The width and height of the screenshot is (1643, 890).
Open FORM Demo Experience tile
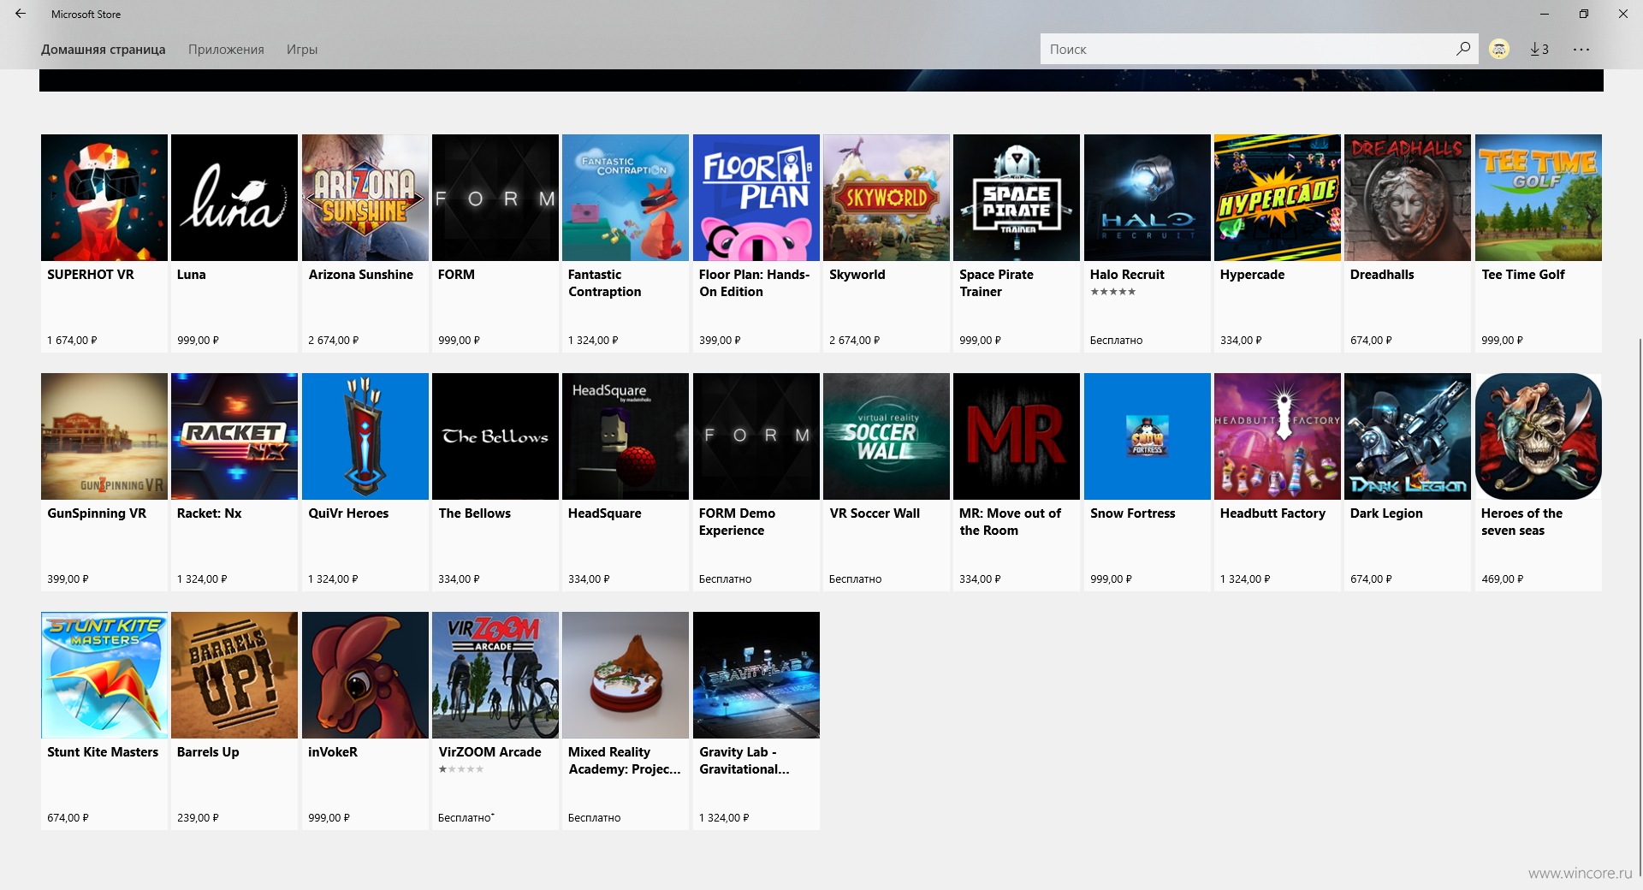pos(756,482)
